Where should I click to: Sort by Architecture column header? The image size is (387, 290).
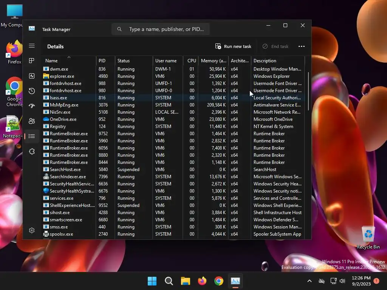pos(240,61)
